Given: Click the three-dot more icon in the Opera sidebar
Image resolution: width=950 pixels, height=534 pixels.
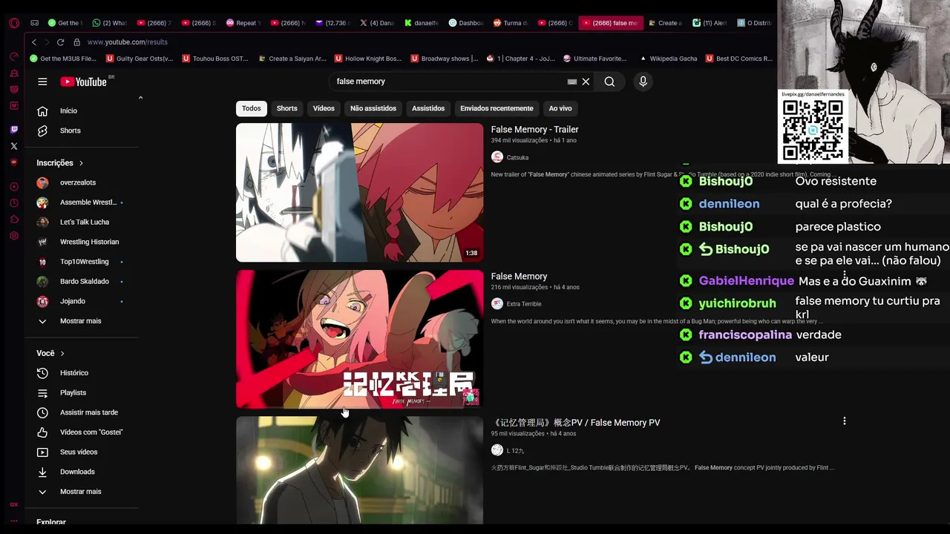Looking at the screenshot, I should 13,521.
